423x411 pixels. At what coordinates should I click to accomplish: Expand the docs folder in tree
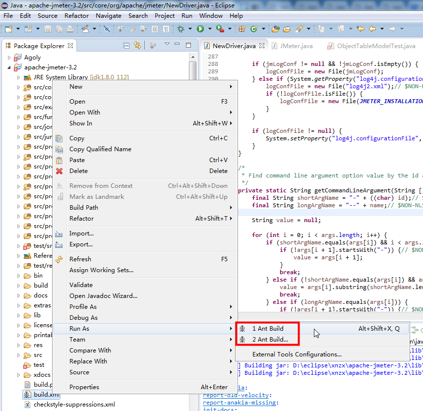click(18, 295)
